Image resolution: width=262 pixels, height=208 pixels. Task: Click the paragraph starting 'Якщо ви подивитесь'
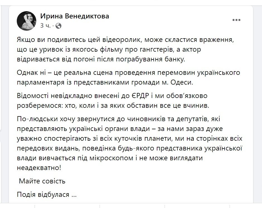[x=125, y=49]
